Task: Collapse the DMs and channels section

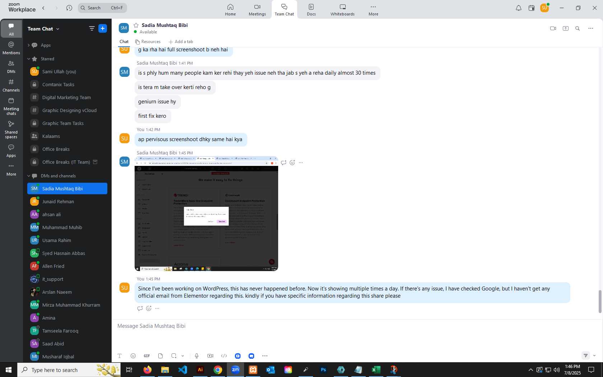Action: tap(28, 176)
